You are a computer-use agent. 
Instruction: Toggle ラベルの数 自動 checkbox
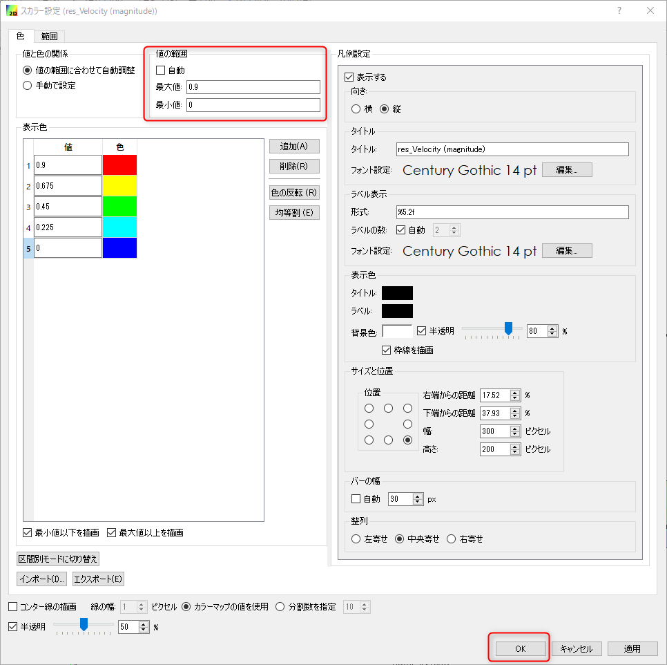pos(400,230)
